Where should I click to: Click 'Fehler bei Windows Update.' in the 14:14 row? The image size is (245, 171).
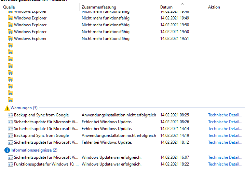click(107, 129)
